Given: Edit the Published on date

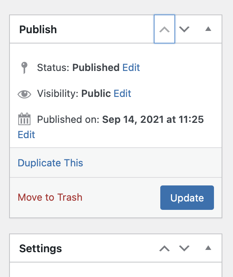Looking at the screenshot, I should pyautogui.click(x=26, y=135).
